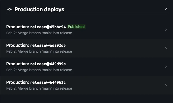Click the chevron on the release@45bbc94 row
Viewport: 173px width, 103px height.
click(x=166, y=30)
